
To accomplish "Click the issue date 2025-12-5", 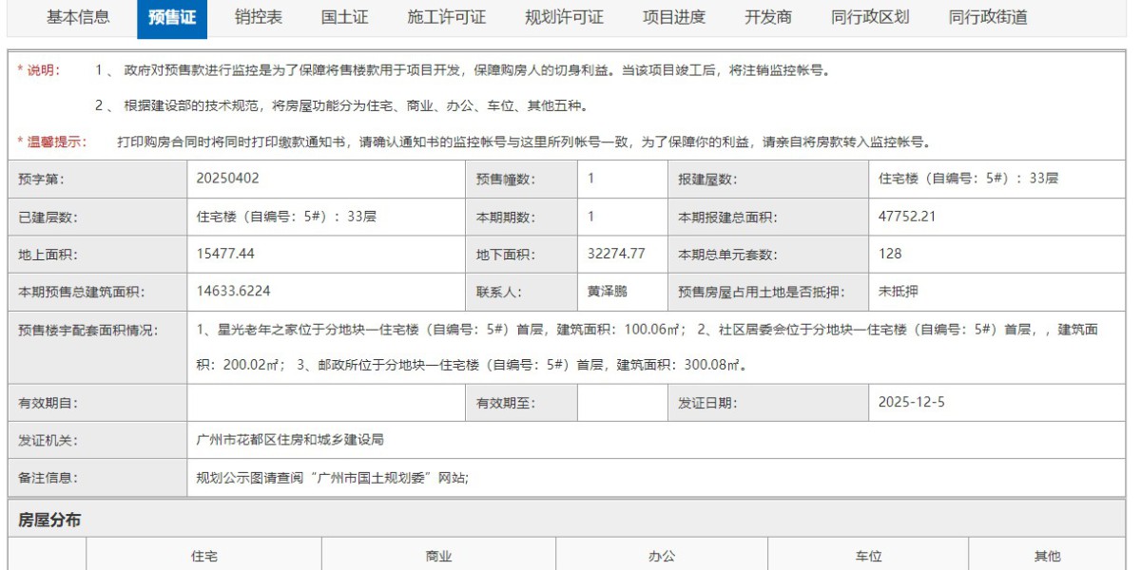I will [912, 402].
